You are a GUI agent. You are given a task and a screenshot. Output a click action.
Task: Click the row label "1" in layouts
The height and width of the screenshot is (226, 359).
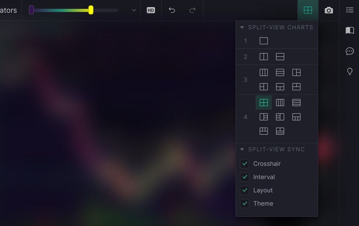click(245, 41)
